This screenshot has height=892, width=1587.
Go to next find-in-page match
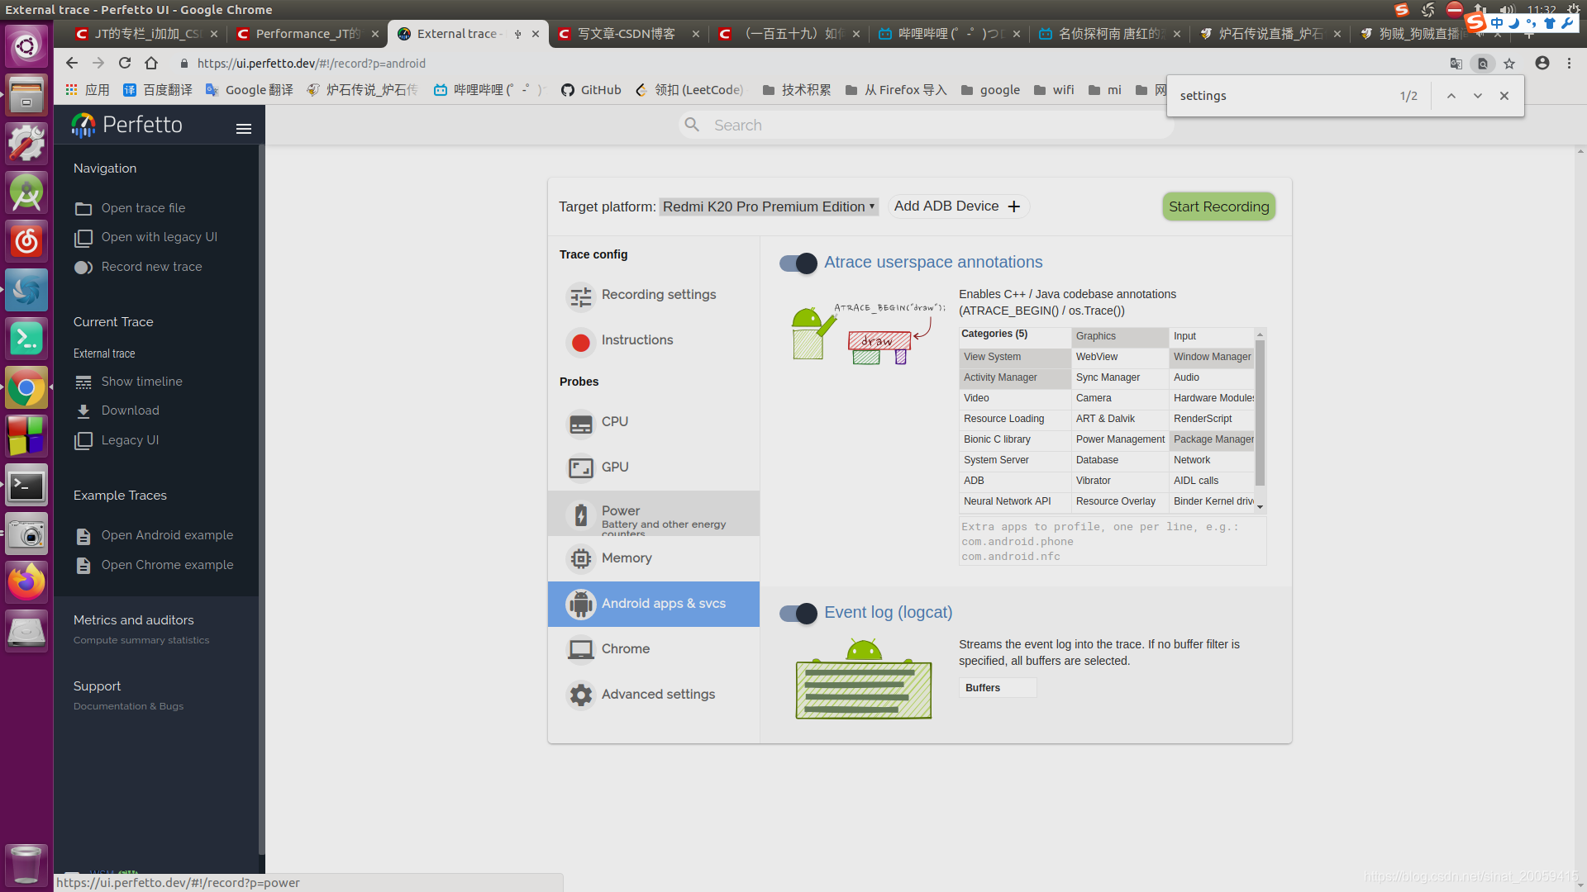click(x=1477, y=96)
